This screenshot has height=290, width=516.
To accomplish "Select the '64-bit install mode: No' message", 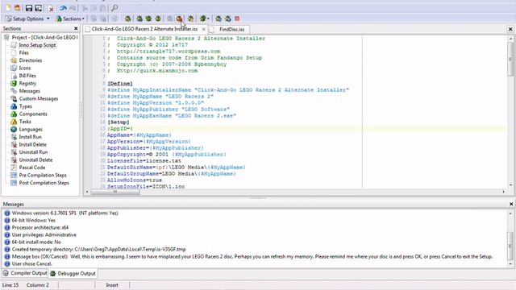I will coord(36,242).
